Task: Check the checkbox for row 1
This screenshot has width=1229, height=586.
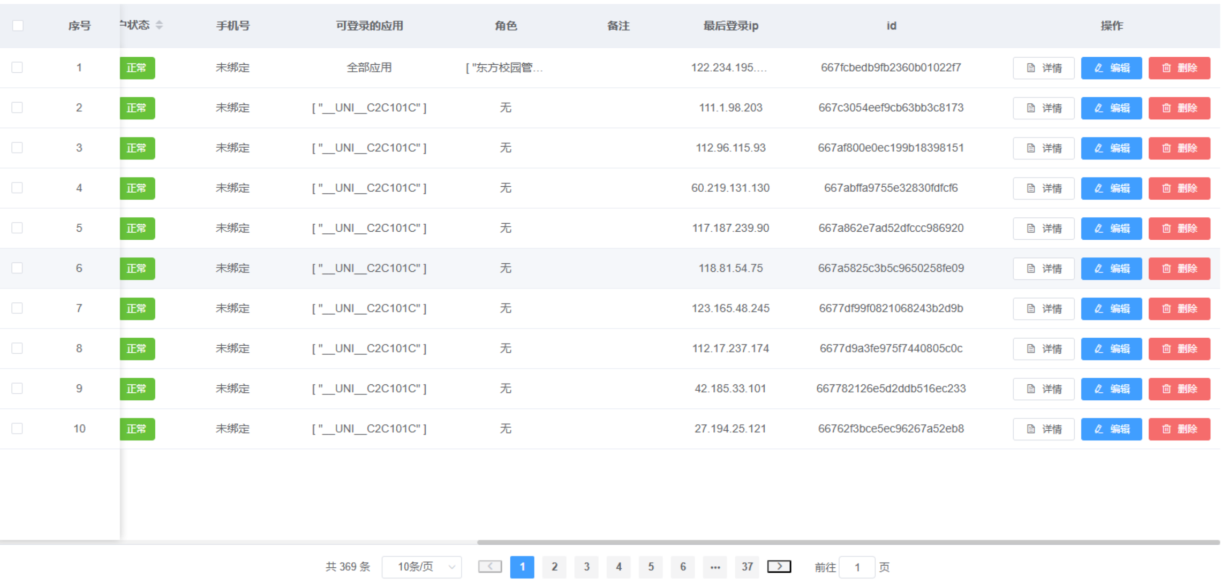Action: pyautogui.click(x=18, y=67)
